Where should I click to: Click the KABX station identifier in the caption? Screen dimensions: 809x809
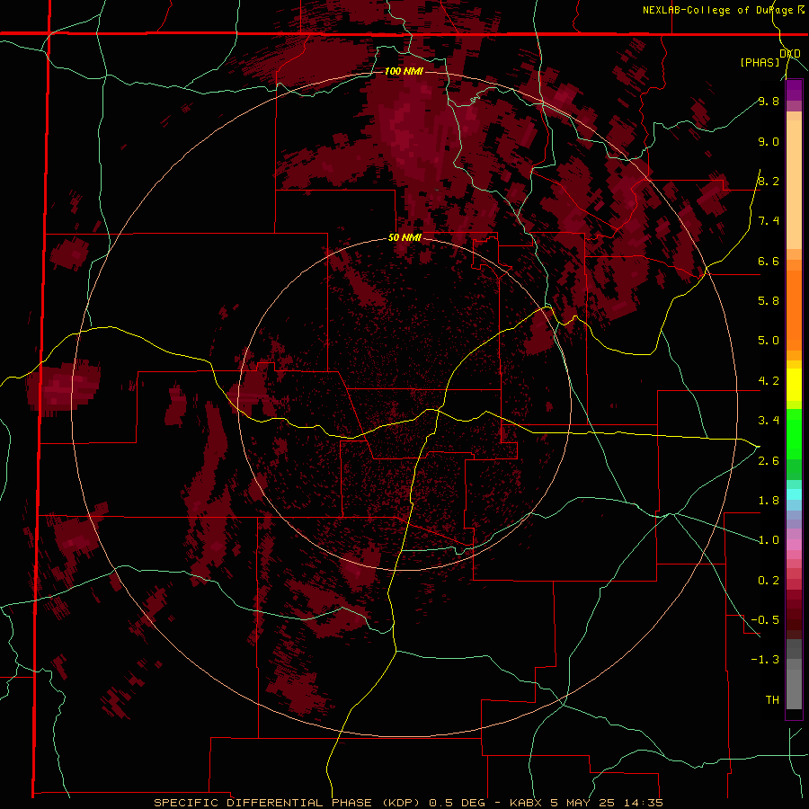[526, 803]
